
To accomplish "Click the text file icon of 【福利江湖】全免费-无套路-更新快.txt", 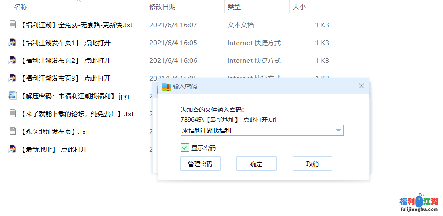I will click(13, 25).
